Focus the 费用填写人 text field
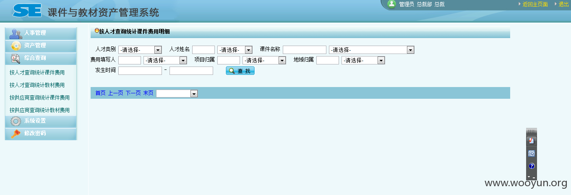This screenshot has height=195, width=571. 130,60
